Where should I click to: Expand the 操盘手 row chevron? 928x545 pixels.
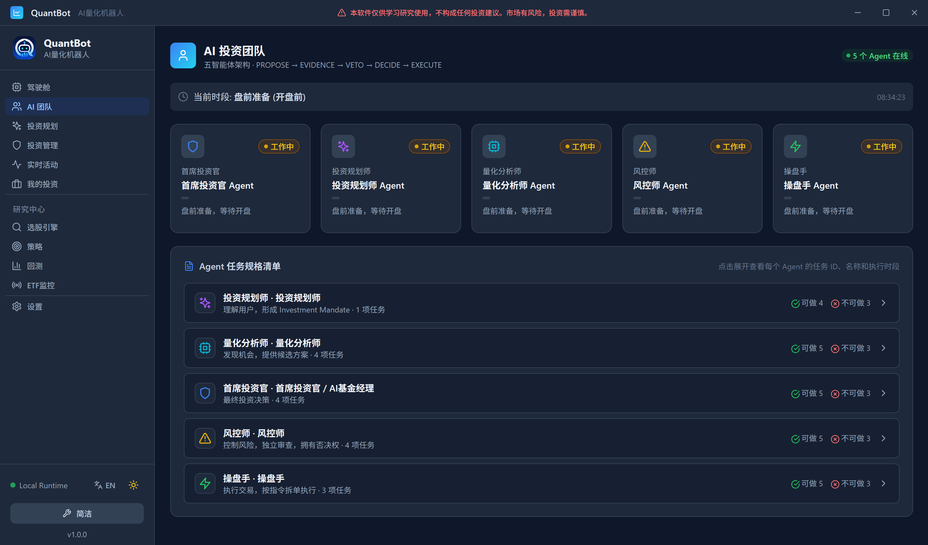coord(884,483)
